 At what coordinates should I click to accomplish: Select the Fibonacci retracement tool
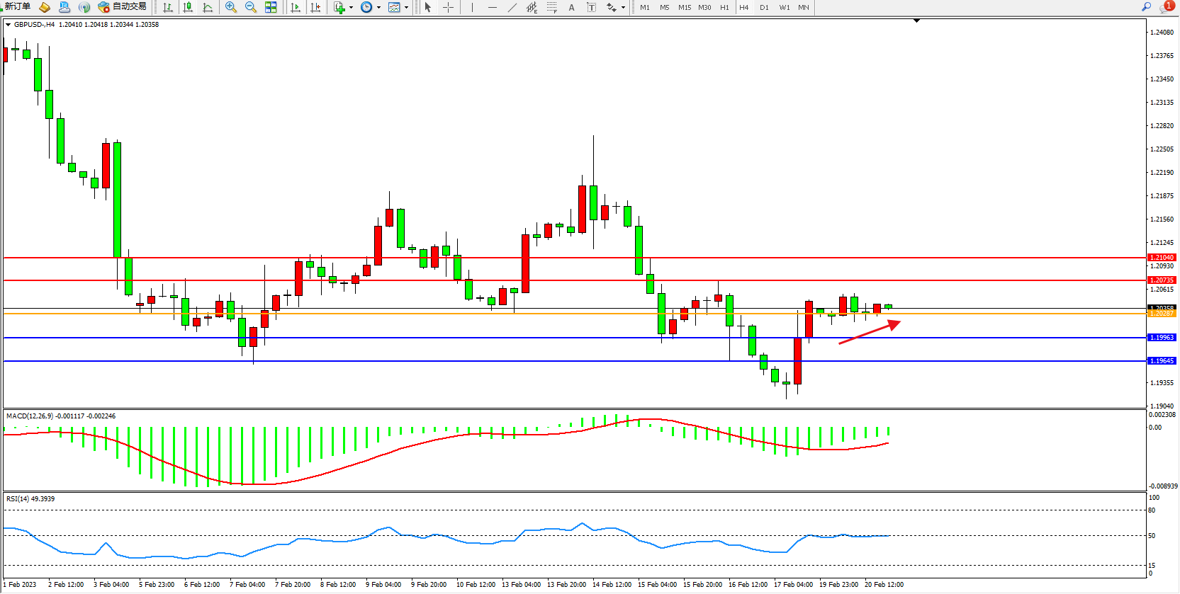pos(551,7)
